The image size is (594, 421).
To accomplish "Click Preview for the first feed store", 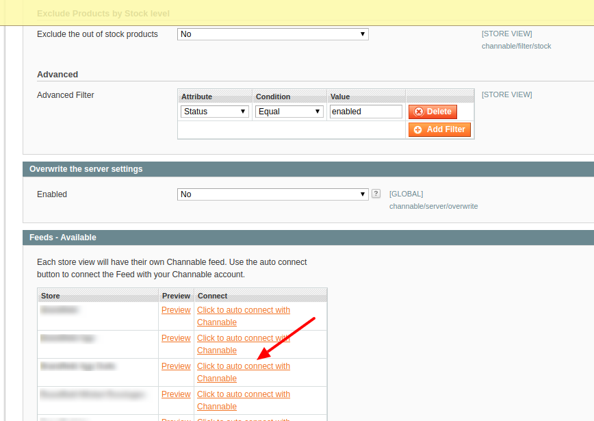I will 176,309.
